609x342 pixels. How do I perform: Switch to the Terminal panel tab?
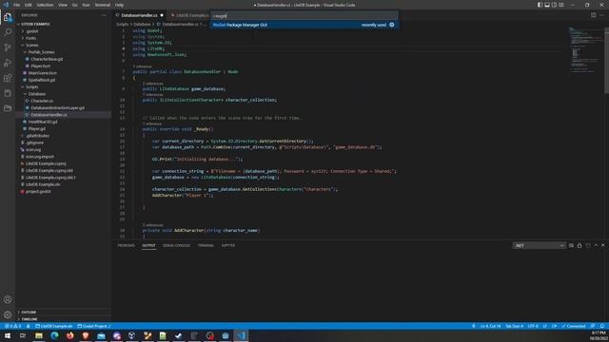(206, 245)
